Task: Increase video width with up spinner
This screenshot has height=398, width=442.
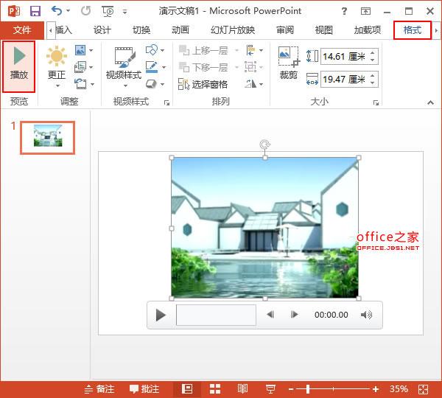Action: [x=373, y=76]
